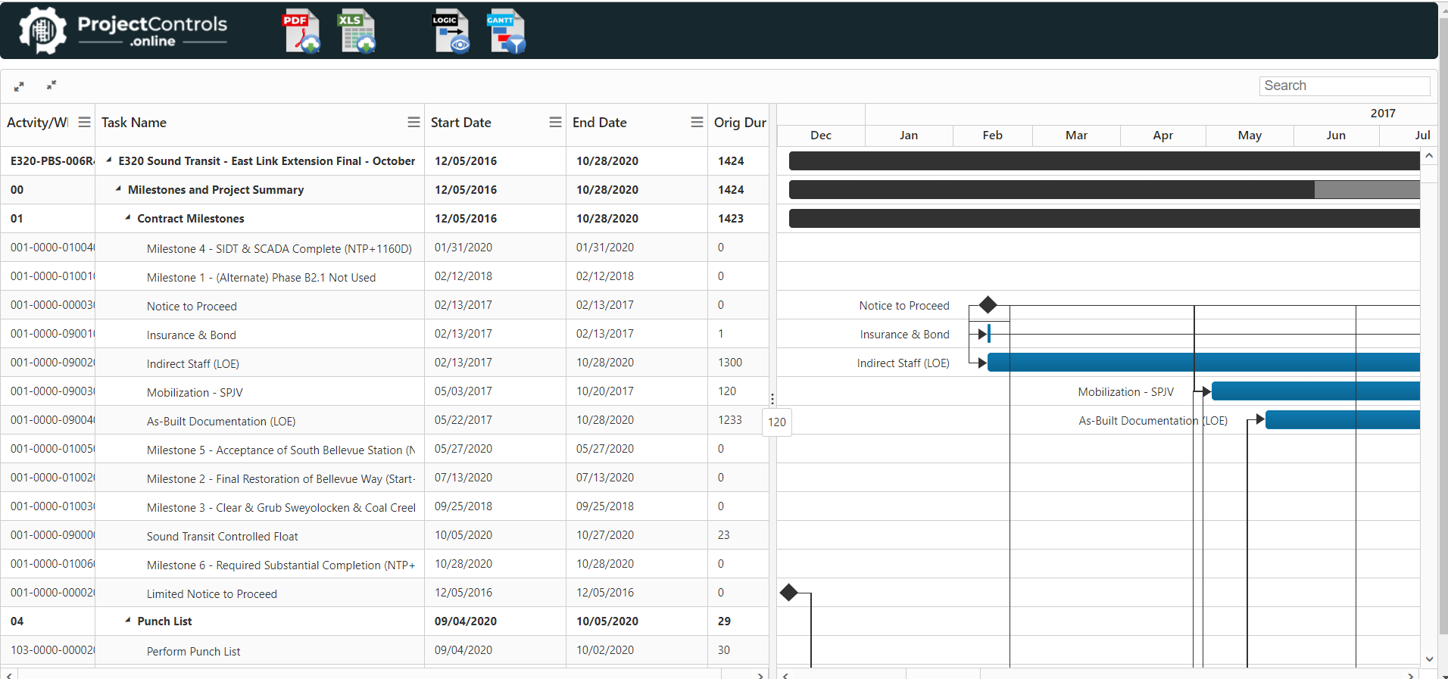The height and width of the screenshot is (679, 1448).
Task: Select Limited Notice to Proceed task name
Action: coord(212,593)
